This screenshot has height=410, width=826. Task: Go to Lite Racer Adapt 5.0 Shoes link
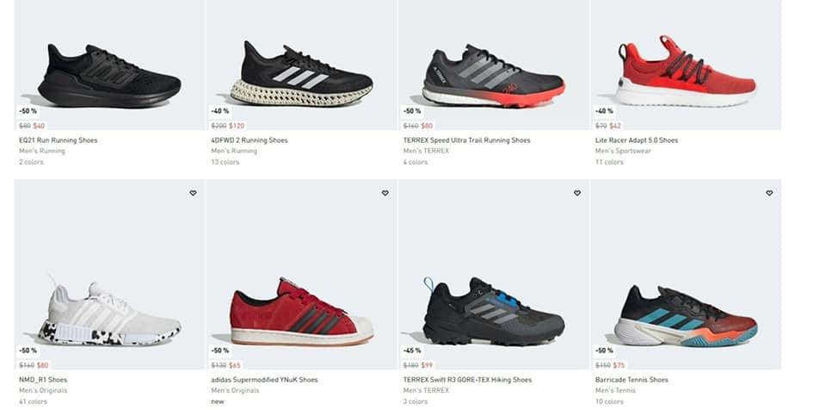coord(637,140)
